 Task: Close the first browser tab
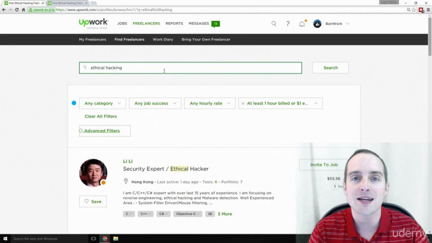tap(43, 3)
